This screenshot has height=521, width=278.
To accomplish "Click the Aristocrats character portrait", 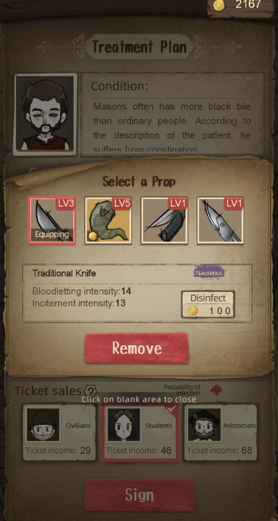I will point(204,424).
